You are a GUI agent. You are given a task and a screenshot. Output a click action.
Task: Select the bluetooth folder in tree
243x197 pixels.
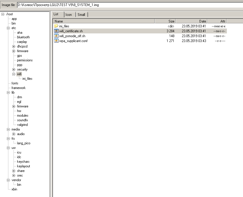23,37
